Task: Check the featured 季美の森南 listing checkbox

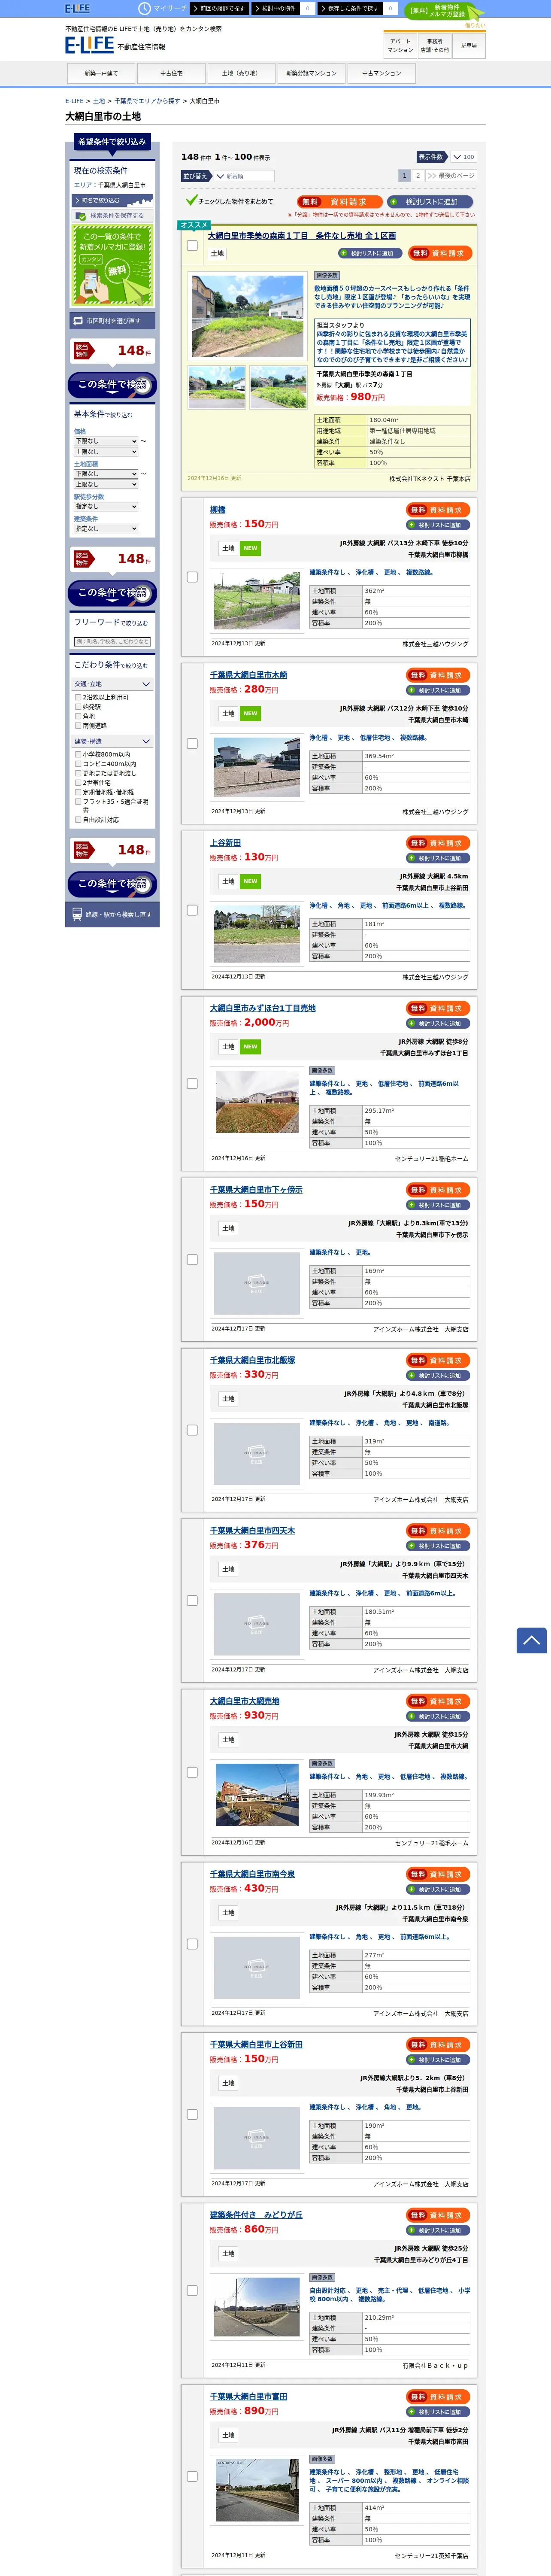Action: [x=192, y=245]
